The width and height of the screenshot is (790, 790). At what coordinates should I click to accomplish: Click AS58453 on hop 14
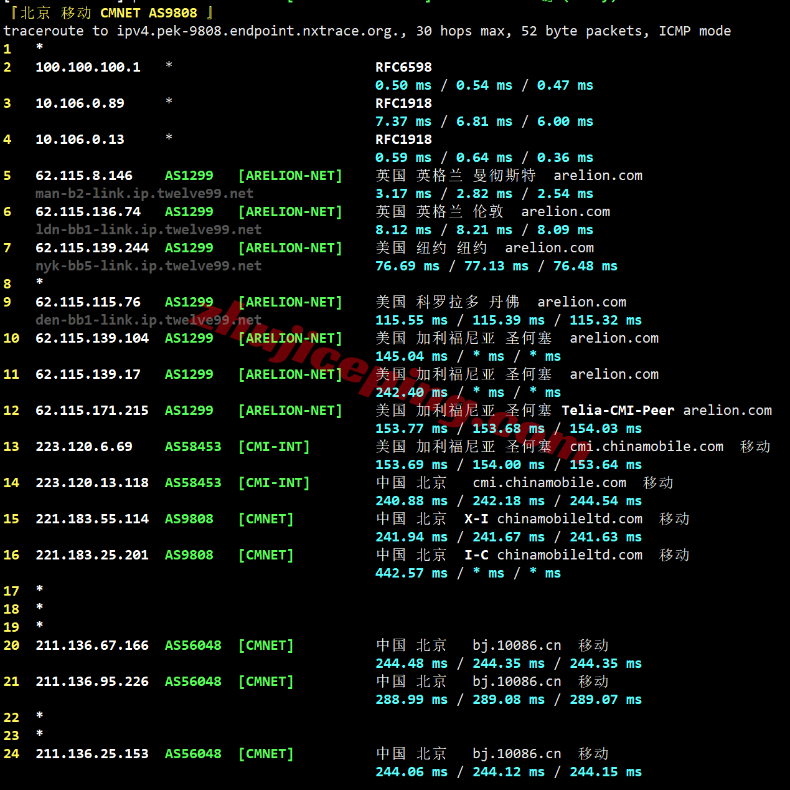click(193, 483)
